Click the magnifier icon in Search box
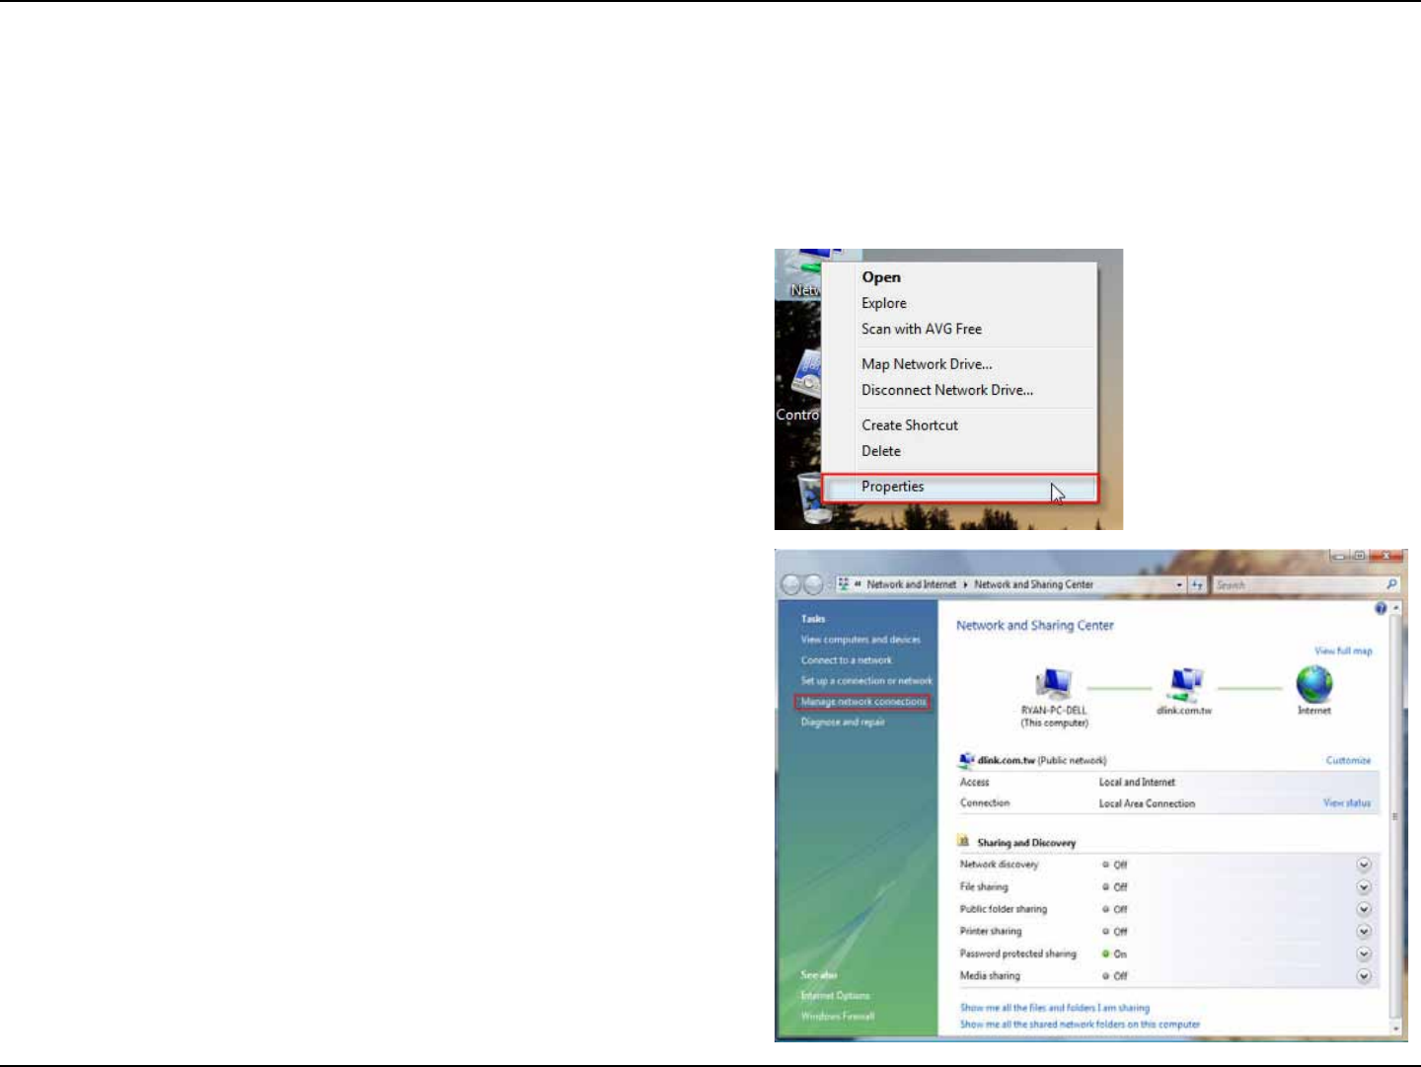The height and width of the screenshot is (1067, 1421). click(x=1391, y=584)
